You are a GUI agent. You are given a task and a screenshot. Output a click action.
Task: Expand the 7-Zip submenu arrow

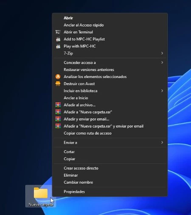(x=162, y=53)
